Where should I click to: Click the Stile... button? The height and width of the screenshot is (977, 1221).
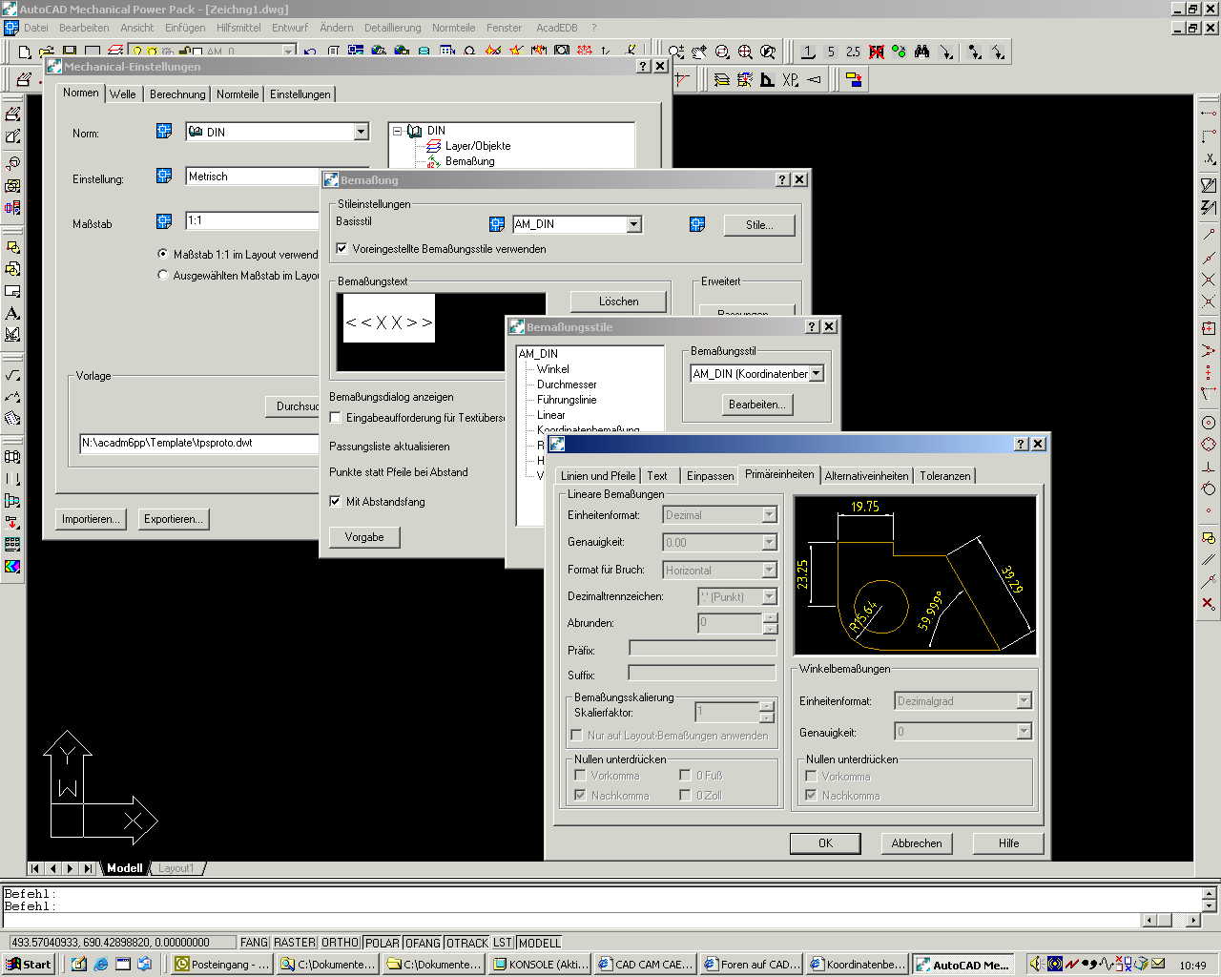point(759,225)
